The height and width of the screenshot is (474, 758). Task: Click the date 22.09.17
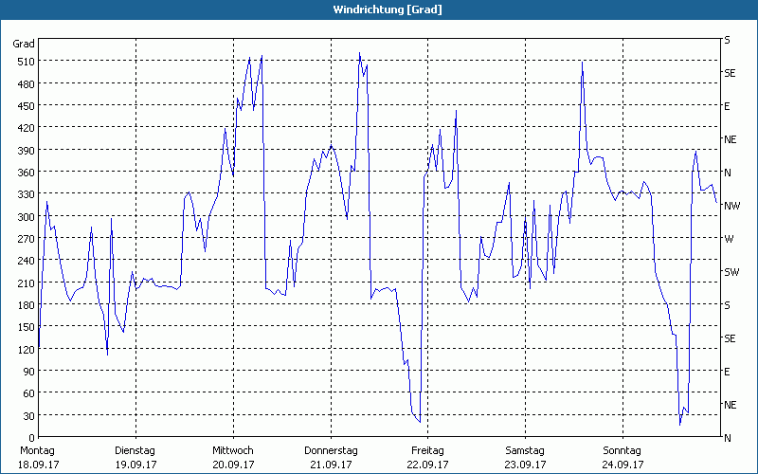click(x=428, y=465)
